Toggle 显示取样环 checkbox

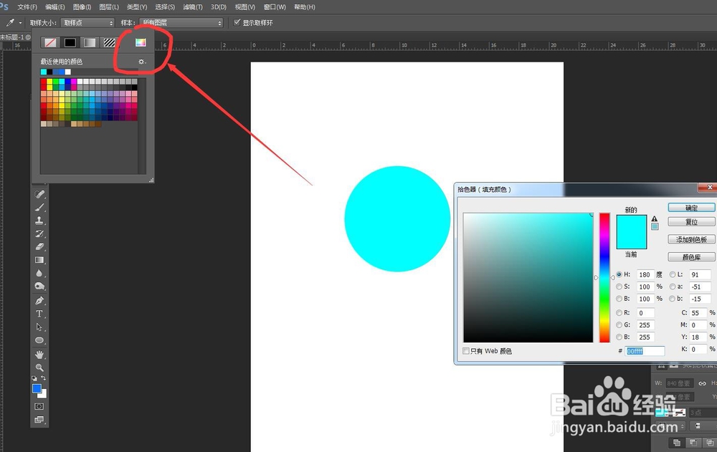click(237, 22)
